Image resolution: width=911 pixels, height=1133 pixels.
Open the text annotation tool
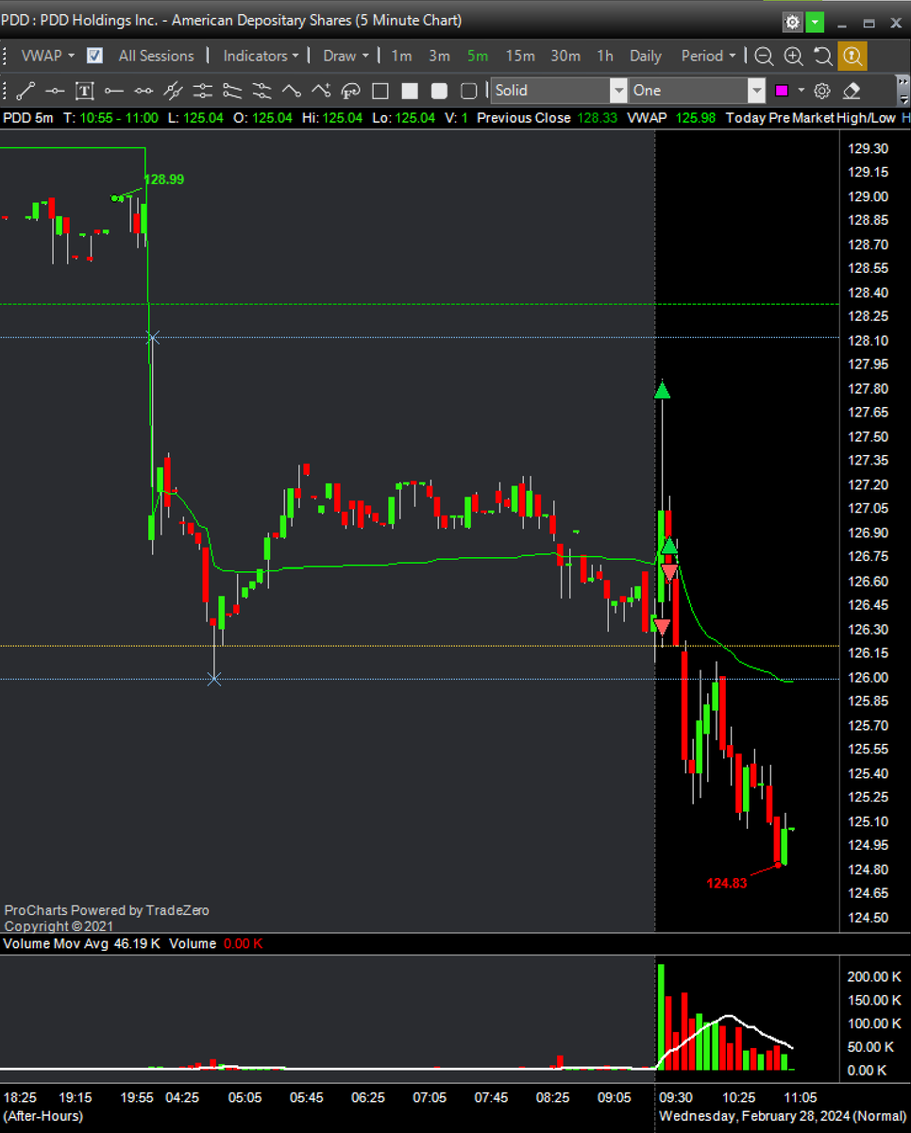tap(84, 91)
